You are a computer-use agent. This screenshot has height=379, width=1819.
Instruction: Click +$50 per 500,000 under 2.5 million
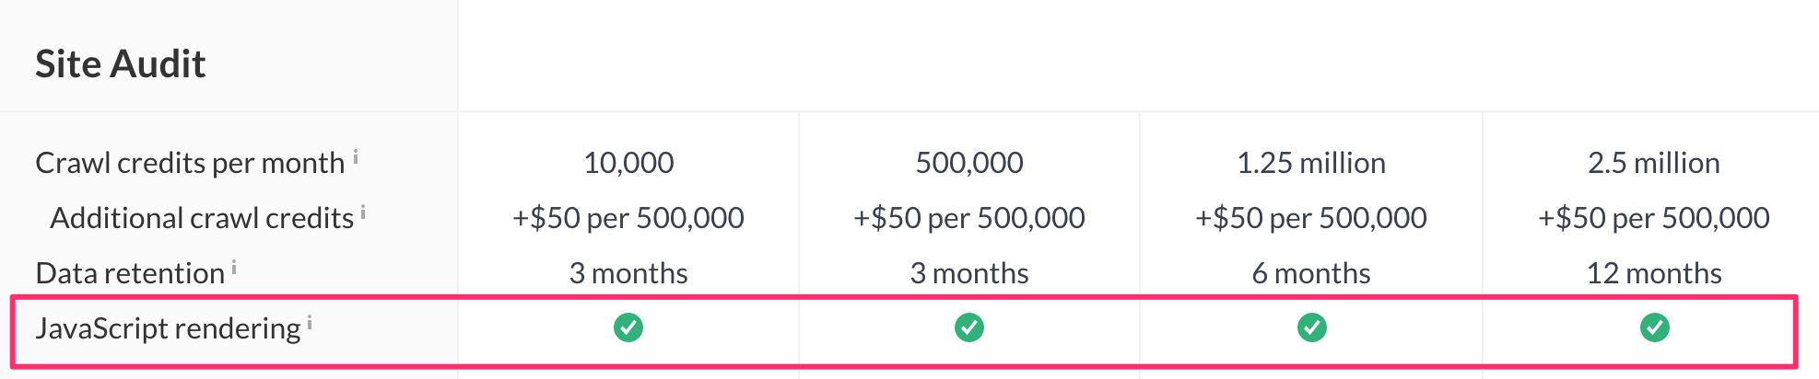click(x=1654, y=218)
